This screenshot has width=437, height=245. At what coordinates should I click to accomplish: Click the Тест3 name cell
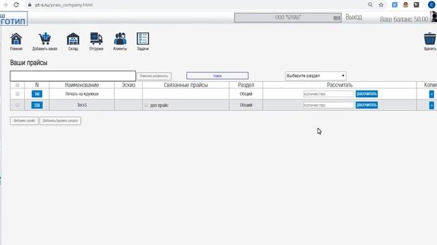coord(82,105)
